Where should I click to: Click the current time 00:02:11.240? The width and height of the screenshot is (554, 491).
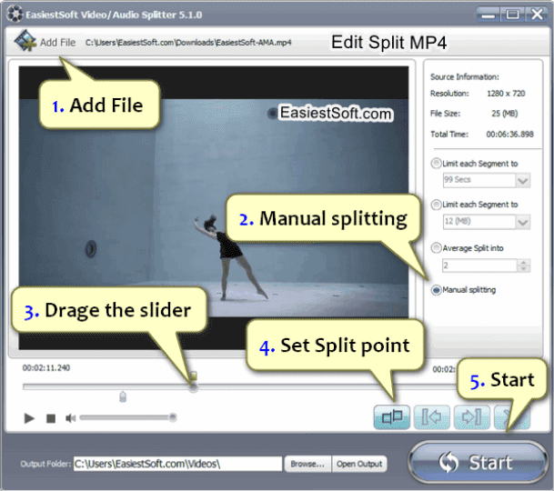(46, 367)
